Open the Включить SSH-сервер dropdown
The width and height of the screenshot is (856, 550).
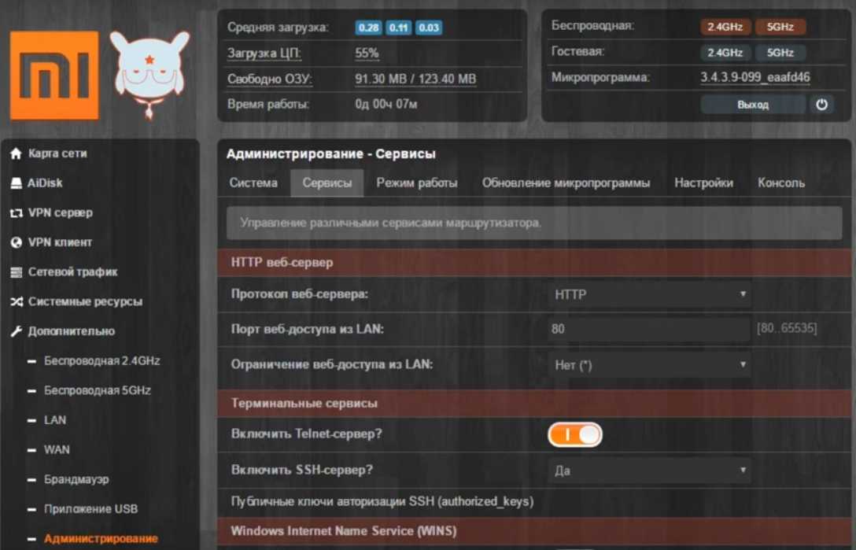tap(648, 471)
